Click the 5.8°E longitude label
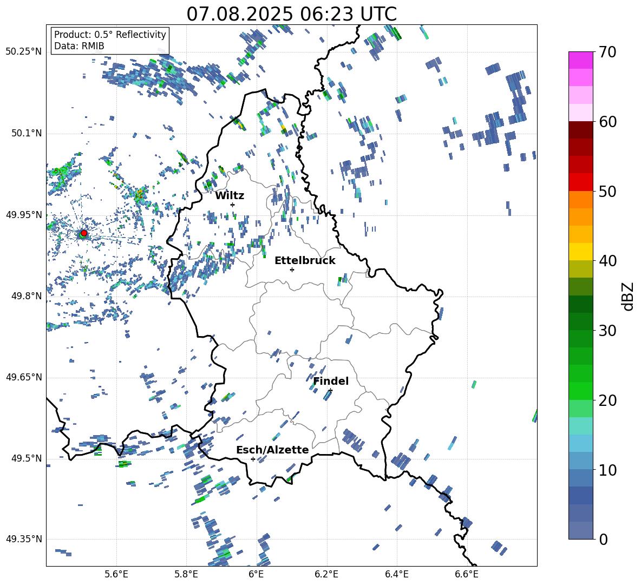This screenshot has width=641, height=585. point(186,575)
